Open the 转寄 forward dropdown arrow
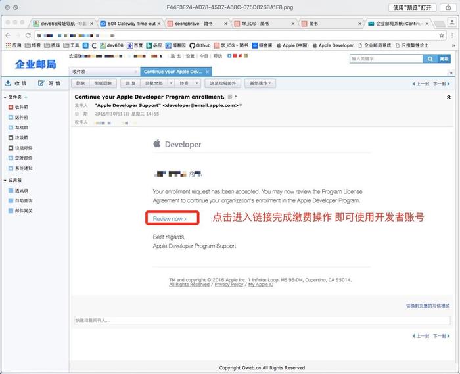This screenshot has width=460, height=374. tap(197, 83)
